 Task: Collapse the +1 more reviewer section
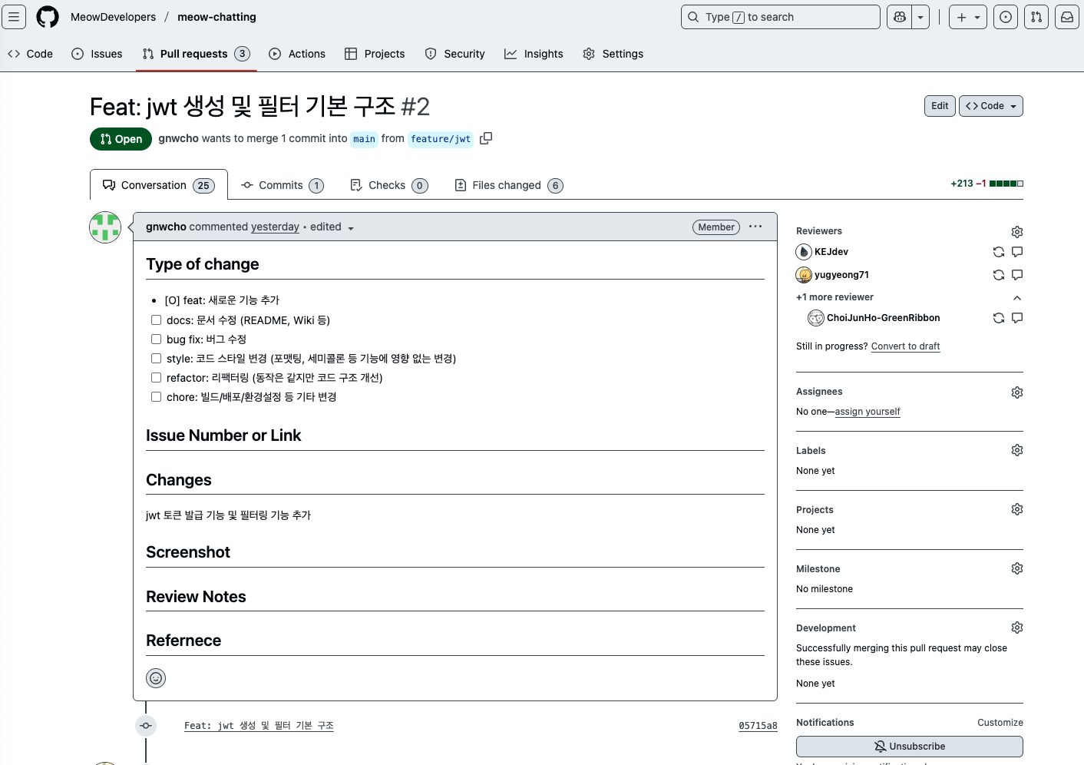pyautogui.click(x=1017, y=297)
